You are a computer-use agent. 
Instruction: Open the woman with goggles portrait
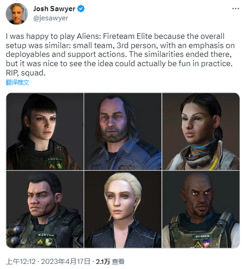click(201, 131)
